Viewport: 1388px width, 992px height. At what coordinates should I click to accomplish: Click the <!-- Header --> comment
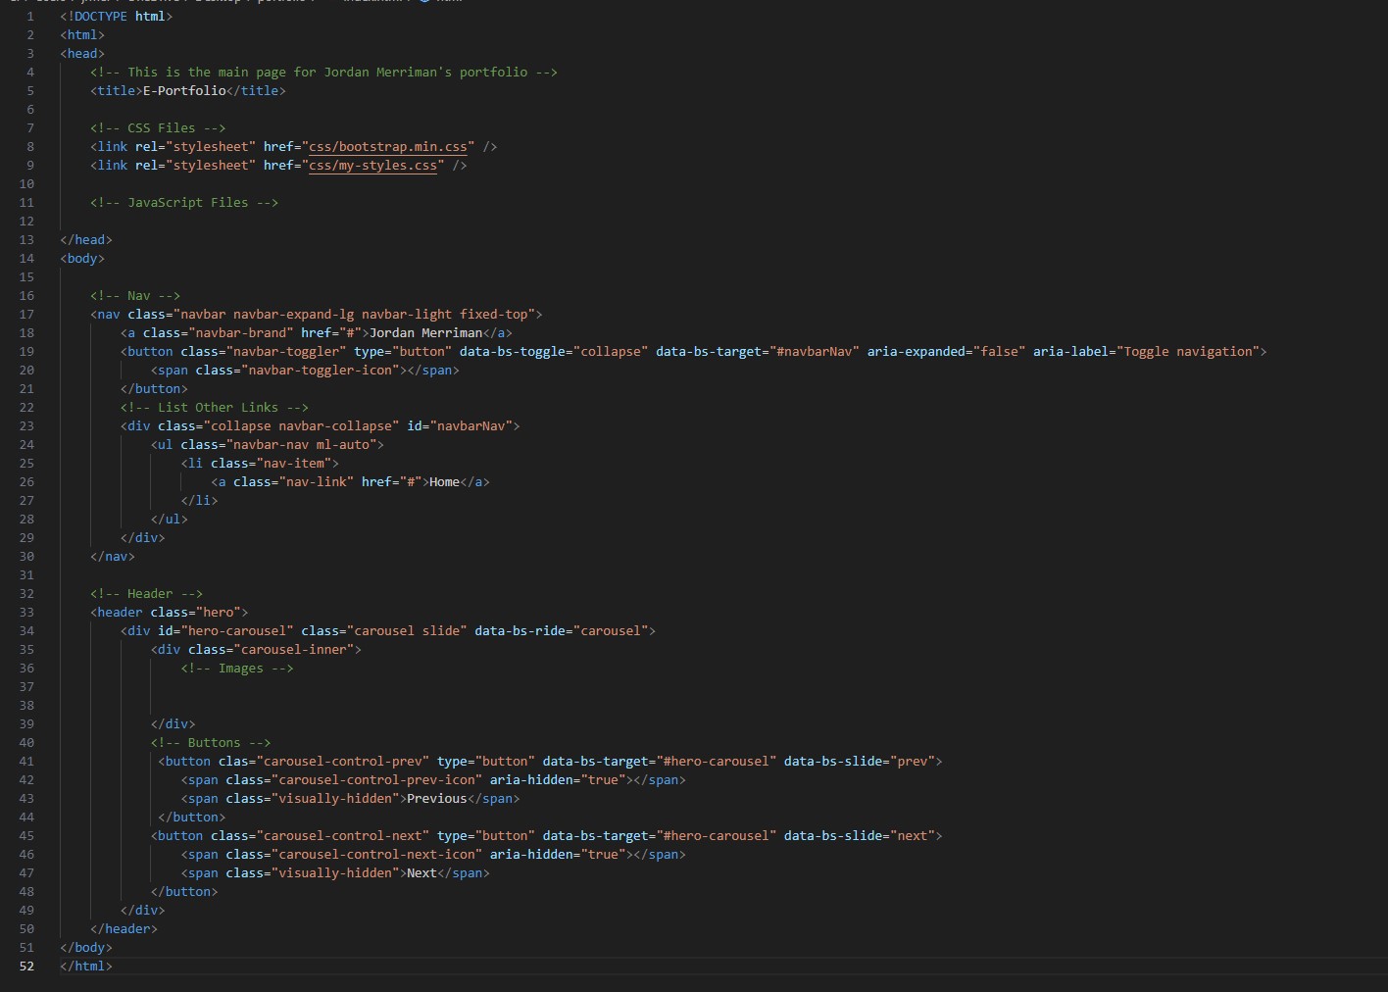tap(147, 594)
